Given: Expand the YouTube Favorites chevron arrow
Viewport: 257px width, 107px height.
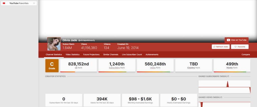Looking at the screenshot, I should pos(34,3).
